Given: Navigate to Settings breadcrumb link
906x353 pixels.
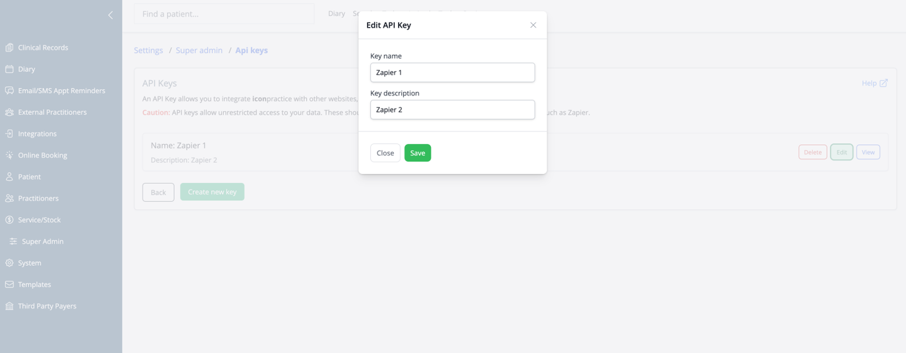Looking at the screenshot, I should 148,50.
